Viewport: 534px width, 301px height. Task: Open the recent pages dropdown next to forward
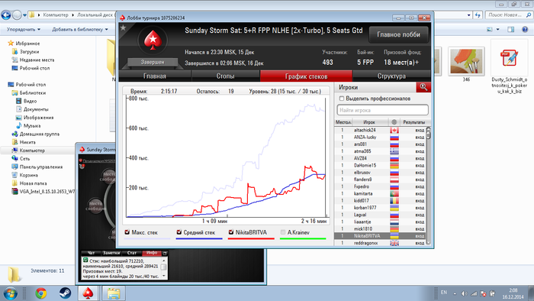[24, 15]
